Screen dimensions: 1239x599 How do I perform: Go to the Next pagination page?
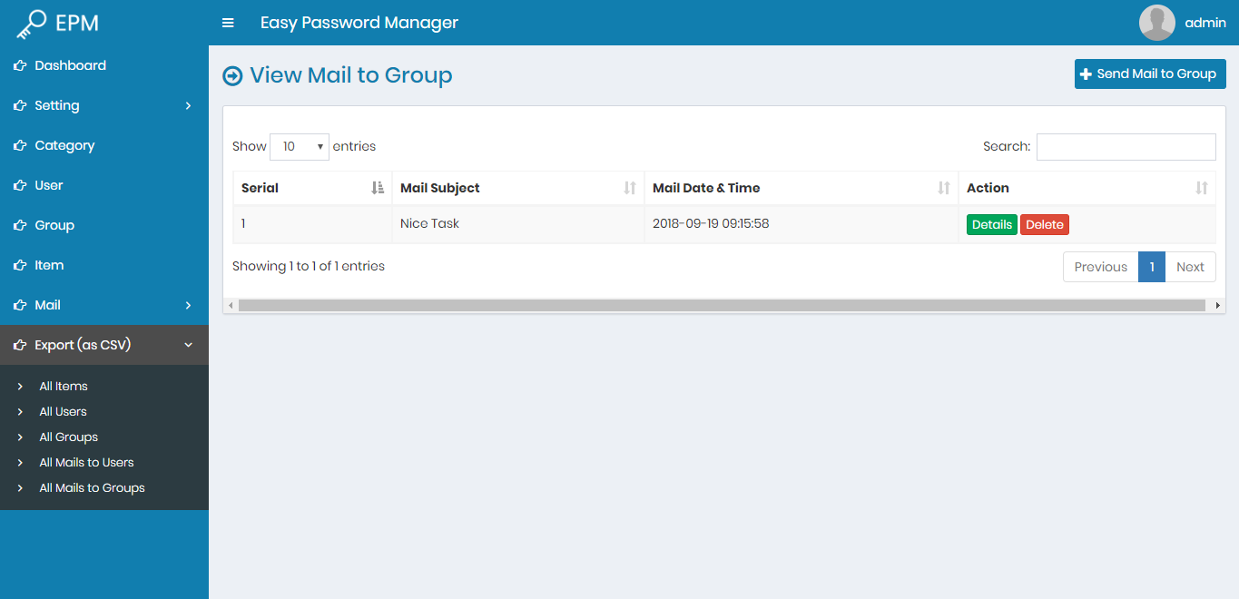(1189, 267)
